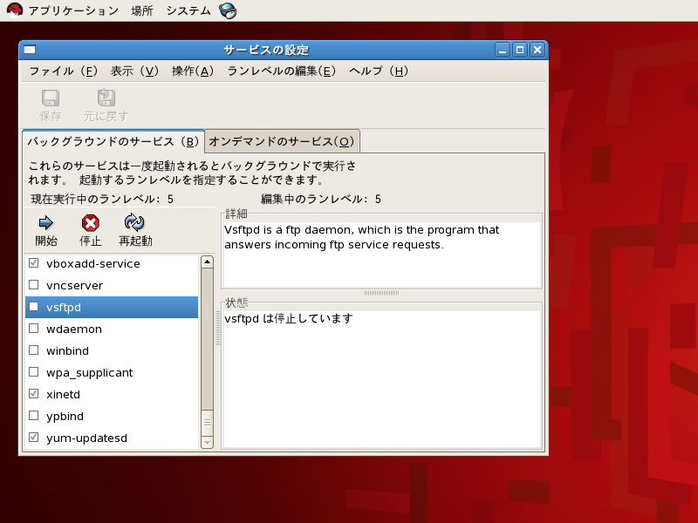Click the vsftpd description text in 詳細
The height and width of the screenshot is (523, 698).
pos(361,237)
